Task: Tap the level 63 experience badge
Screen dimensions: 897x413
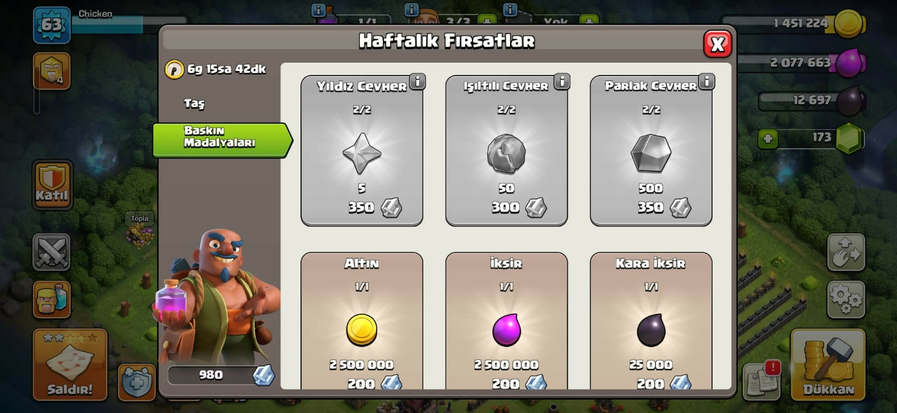Action: point(52,25)
